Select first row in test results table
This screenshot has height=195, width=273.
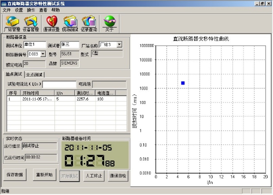[x=66, y=99]
